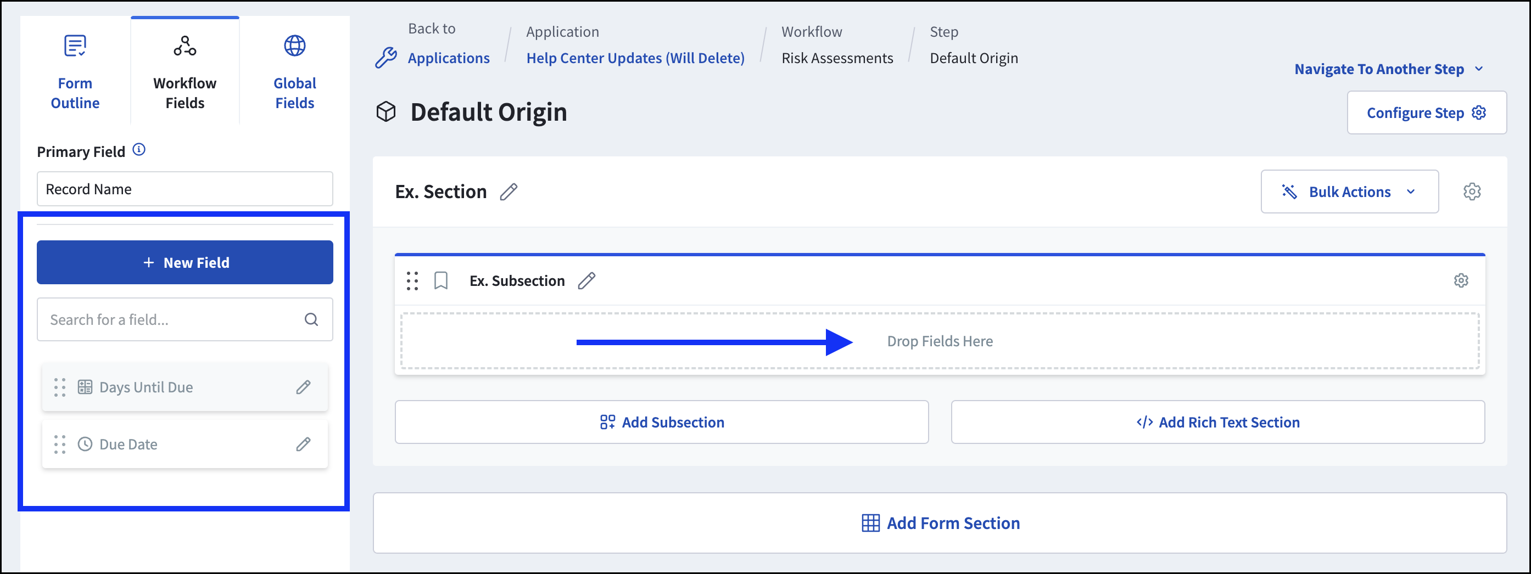Grab the Days Until Due drag handle
This screenshot has width=1531, height=574.
tap(59, 387)
